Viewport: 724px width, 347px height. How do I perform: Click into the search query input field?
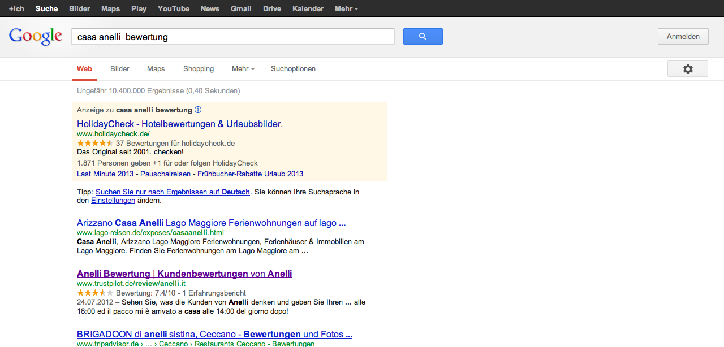pos(232,37)
